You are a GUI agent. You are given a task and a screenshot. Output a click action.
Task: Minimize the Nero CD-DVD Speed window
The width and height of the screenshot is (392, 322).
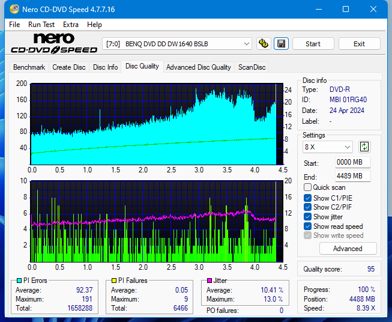point(319,9)
